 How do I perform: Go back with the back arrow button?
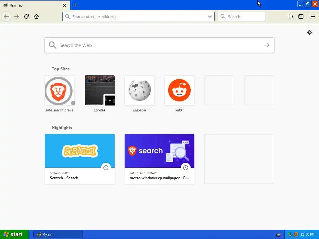coord(6,16)
